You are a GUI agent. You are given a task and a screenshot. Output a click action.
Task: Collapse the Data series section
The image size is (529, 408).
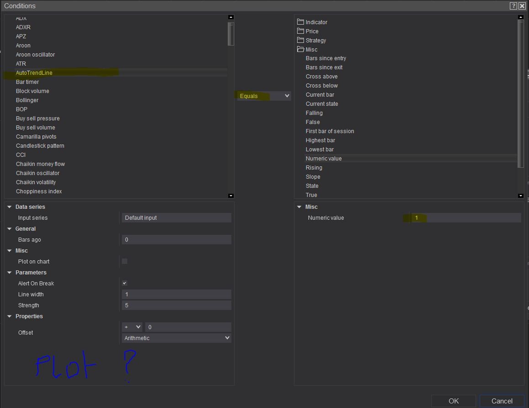(x=10, y=207)
